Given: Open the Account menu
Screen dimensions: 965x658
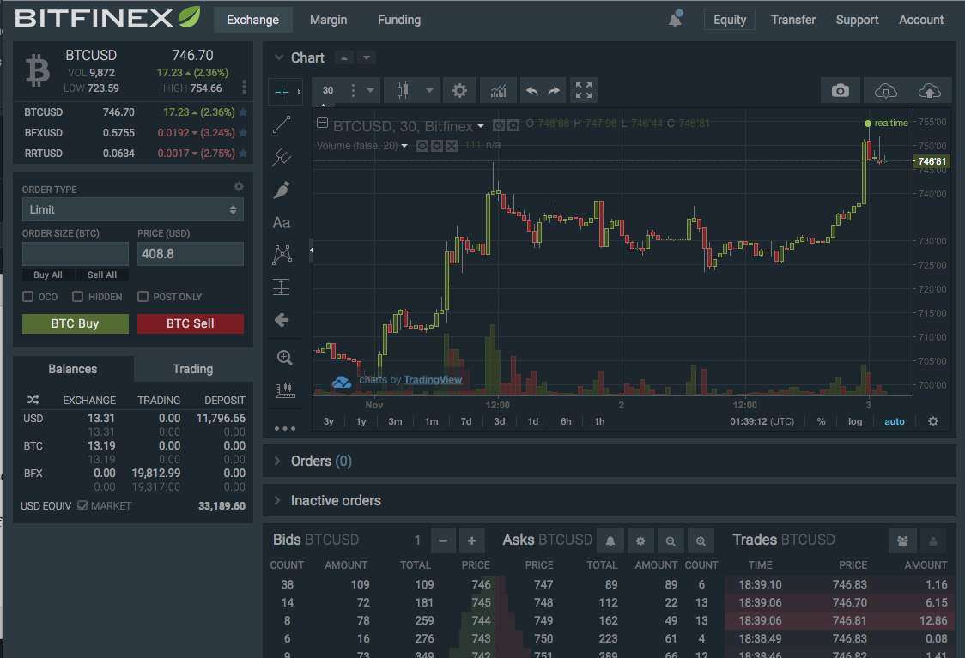Looking at the screenshot, I should pos(920,20).
